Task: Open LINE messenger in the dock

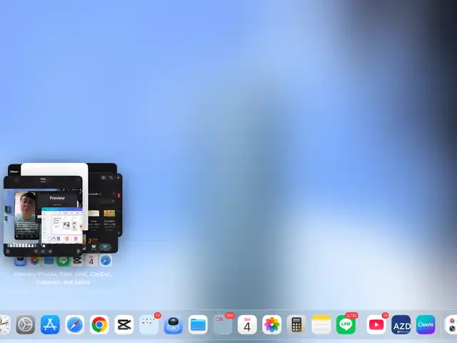Action: pos(346,325)
